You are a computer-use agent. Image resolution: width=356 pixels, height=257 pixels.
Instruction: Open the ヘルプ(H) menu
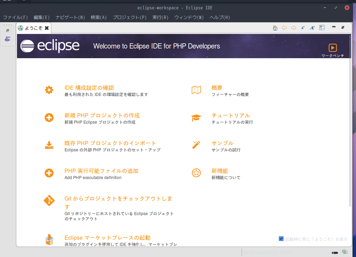(x=220, y=17)
